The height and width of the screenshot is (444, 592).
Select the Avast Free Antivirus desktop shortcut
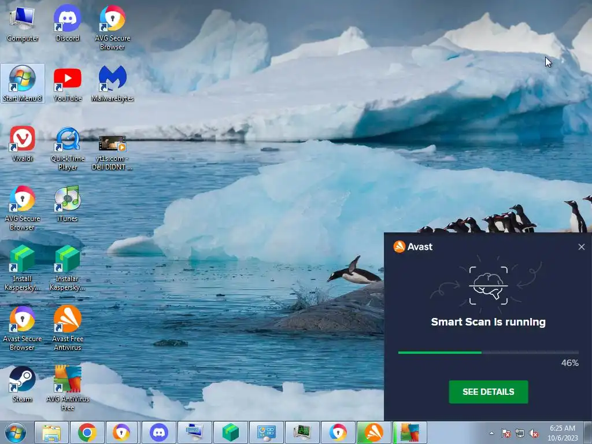[x=67, y=328]
